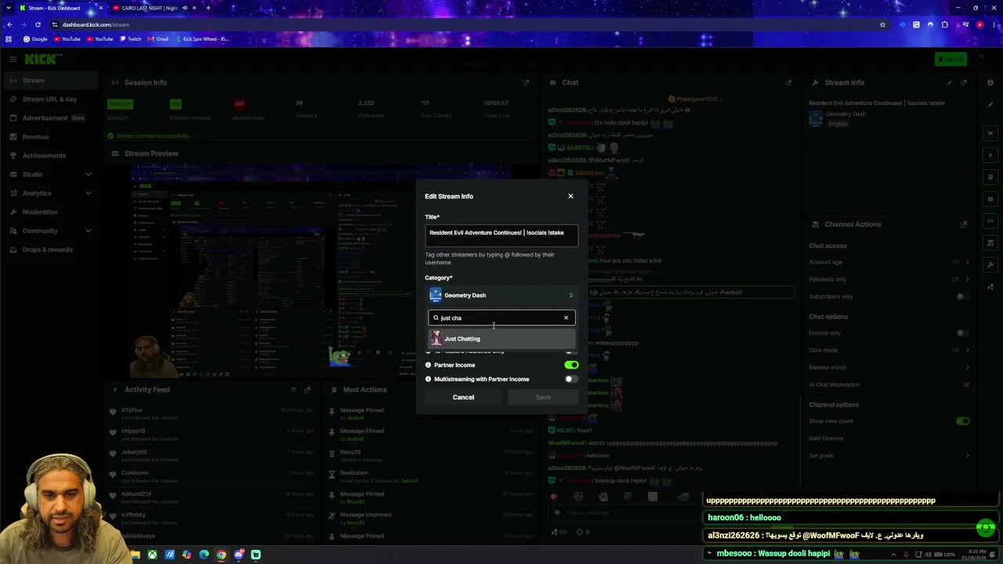Expand Followers only setting

click(967, 280)
